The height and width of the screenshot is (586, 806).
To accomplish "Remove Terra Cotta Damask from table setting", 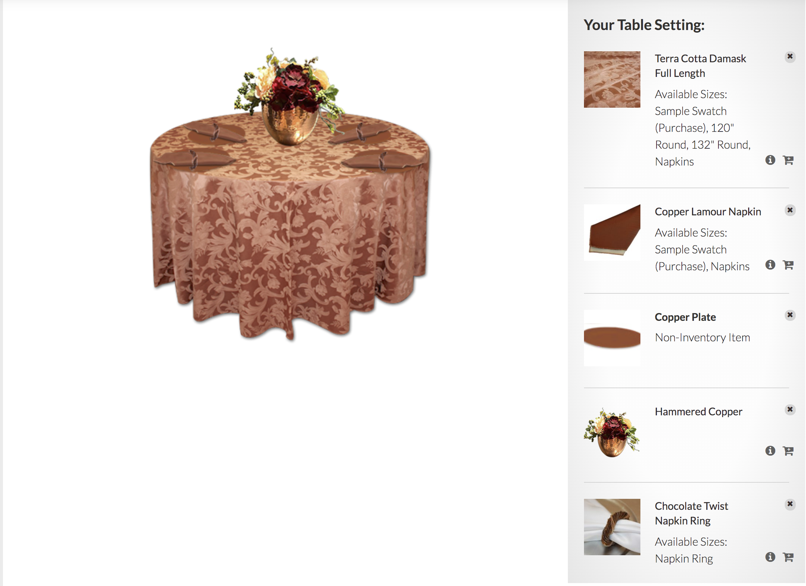I will (790, 57).
